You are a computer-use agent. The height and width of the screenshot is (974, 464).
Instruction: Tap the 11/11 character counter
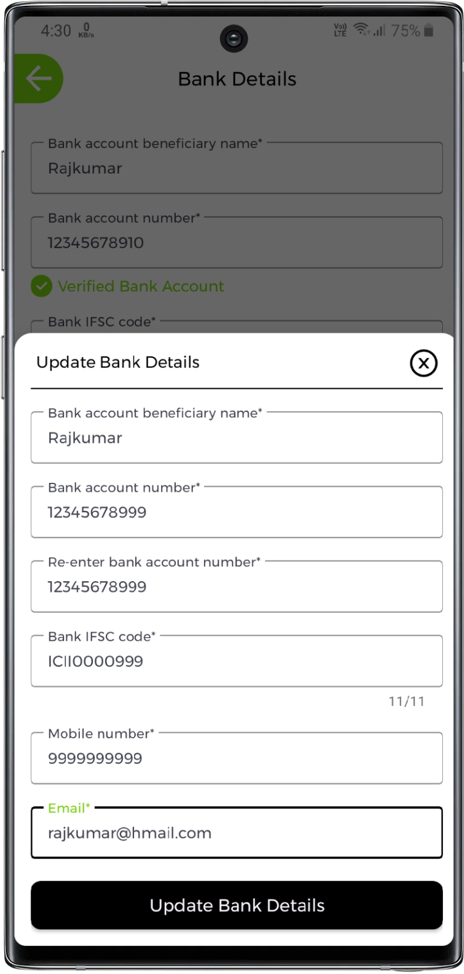(x=406, y=701)
